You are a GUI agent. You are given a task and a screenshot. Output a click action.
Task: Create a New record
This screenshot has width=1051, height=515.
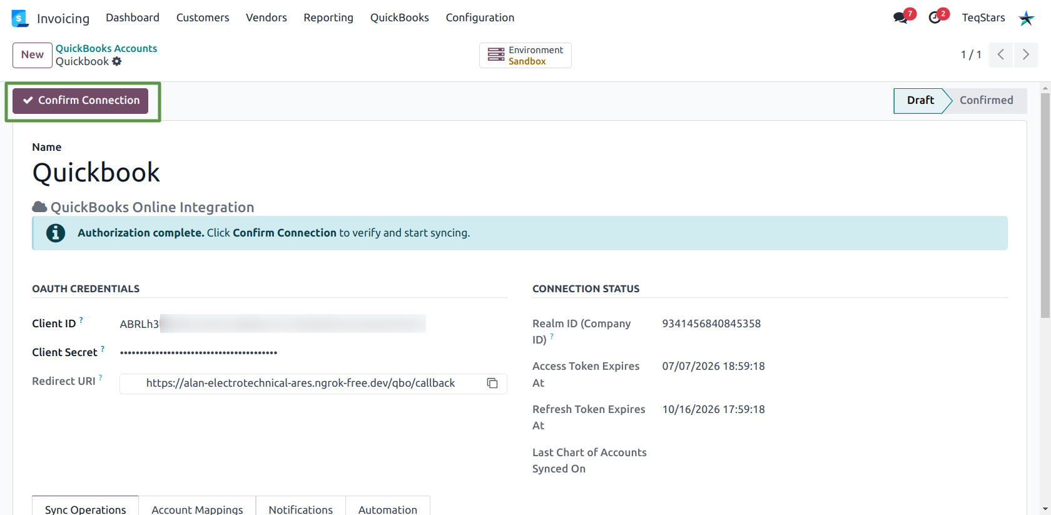pos(33,55)
